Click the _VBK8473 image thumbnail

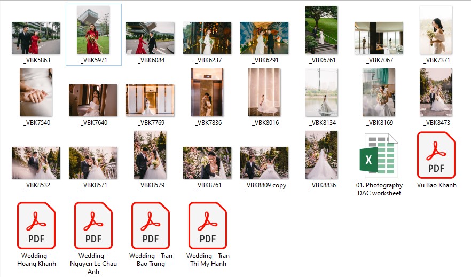[x=436, y=92]
